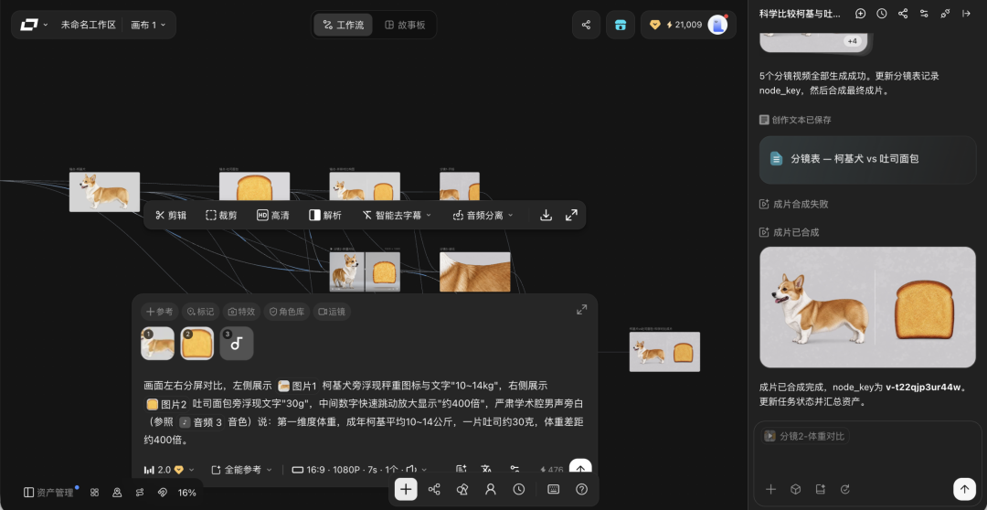The height and width of the screenshot is (510, 987).
Task: Open the app logo menu
Action: [34, 26]
